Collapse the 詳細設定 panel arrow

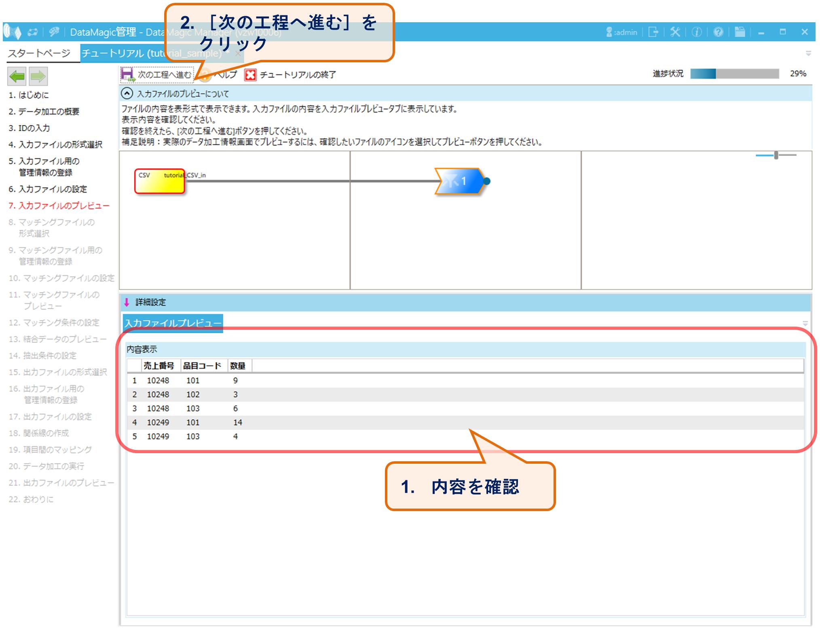point(127,302)
